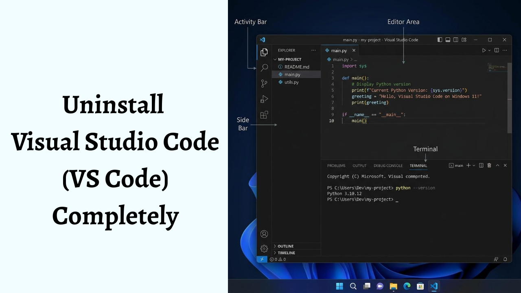Click the 'import sys' code line

[x=354, y=66]
